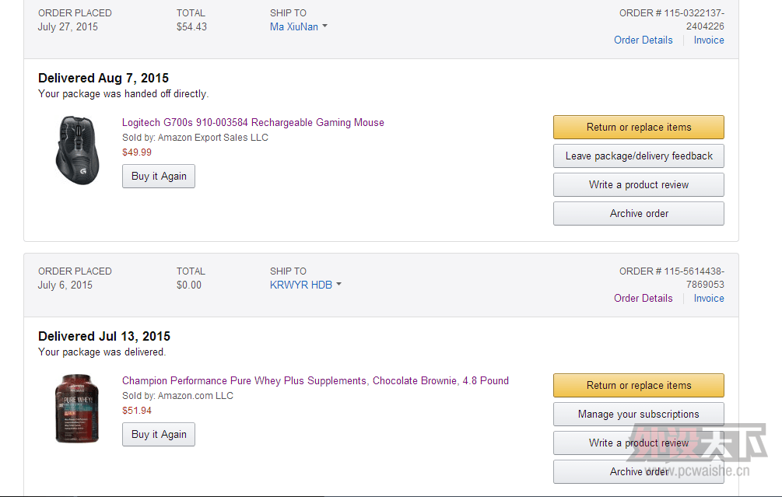The image size is (782, 497).
Task: Return or replace the Whey protein
Action: pyautogui.click(x=638, y=385)
